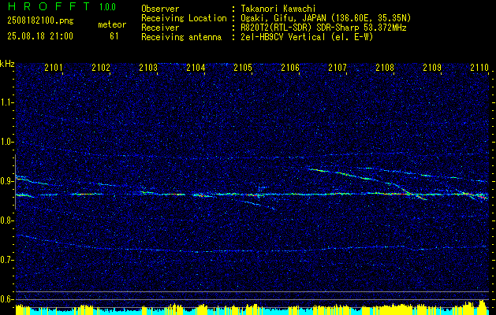
Task: Click the R820T2(RTL-SDR) SDR-Sharp receiver text
Action: (x=323, y=28)
